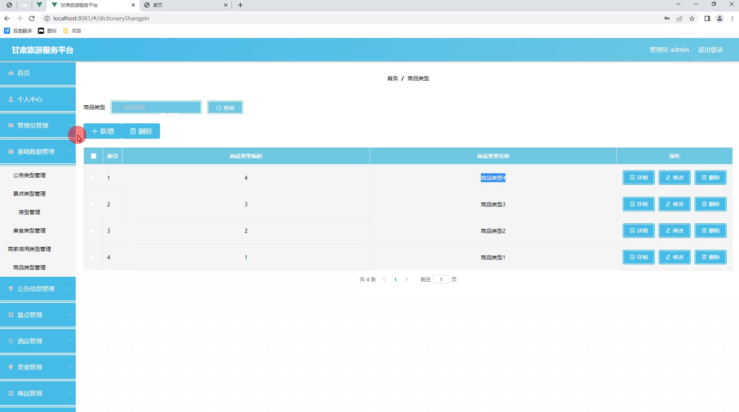
Task: Click the 商品类型 search input field
Action: click(x=156, y=107)
